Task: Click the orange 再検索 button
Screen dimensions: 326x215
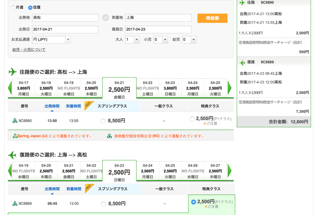Action: (x=212, y=18)
